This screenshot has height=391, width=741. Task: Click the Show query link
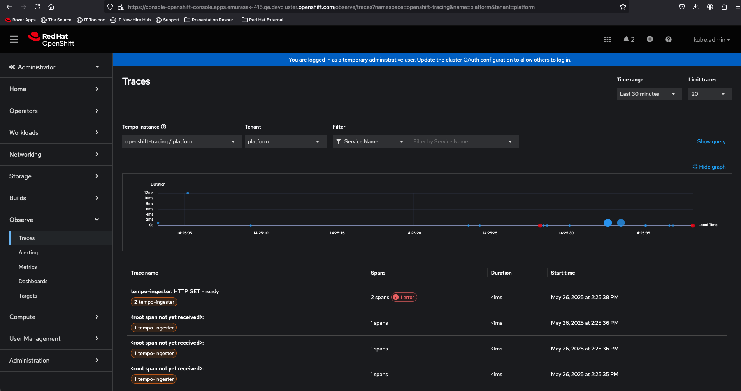click(711, 141)
